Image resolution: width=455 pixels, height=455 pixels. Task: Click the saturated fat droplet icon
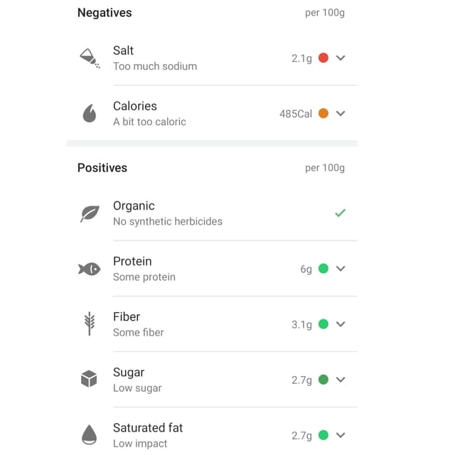90,435
